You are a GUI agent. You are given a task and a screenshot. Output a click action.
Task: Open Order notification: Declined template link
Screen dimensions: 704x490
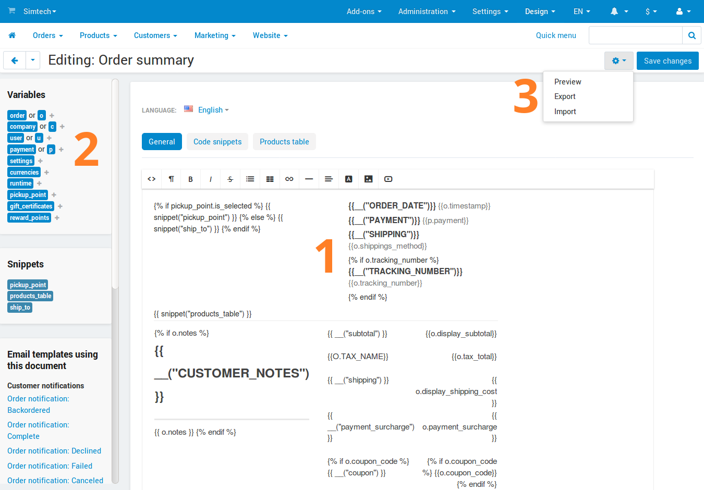click(x=54, y=451)
